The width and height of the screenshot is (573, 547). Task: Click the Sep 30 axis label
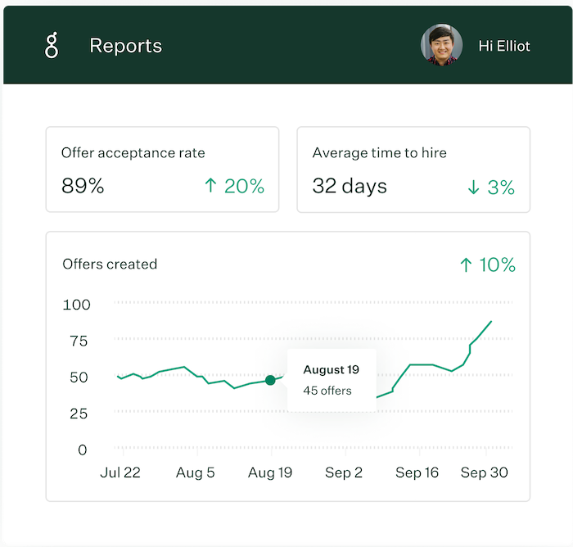pos(485,472)
